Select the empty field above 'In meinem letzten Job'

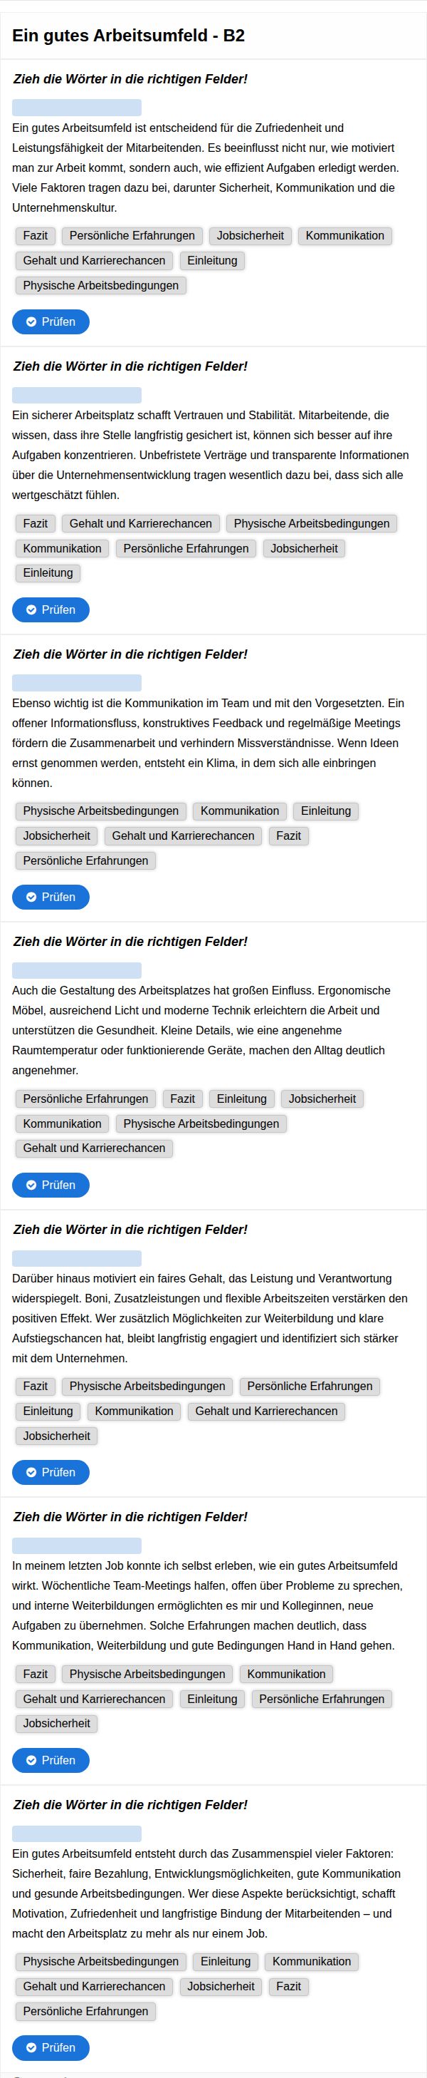77,1545
